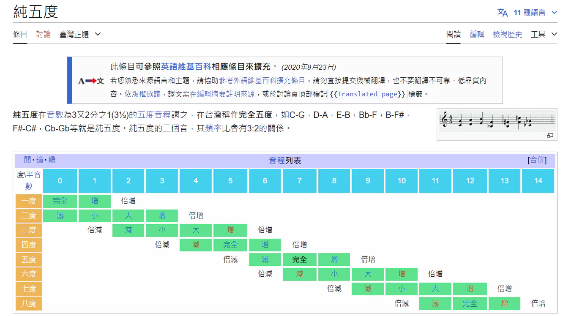Follow the 英語維基百科 link
This screenshot has height=316, width=563.
[186, 67]
